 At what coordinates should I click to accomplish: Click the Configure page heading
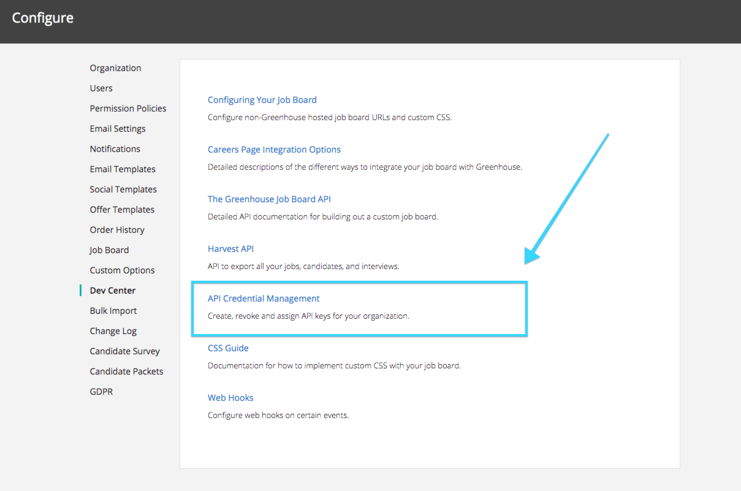[x=43, y=18]
